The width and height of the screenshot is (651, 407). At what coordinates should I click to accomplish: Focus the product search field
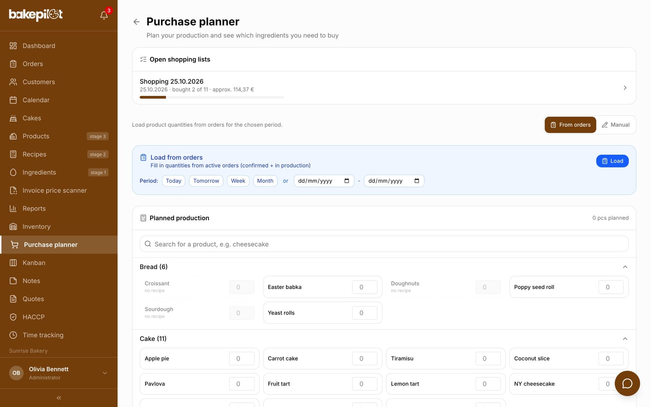384,244
